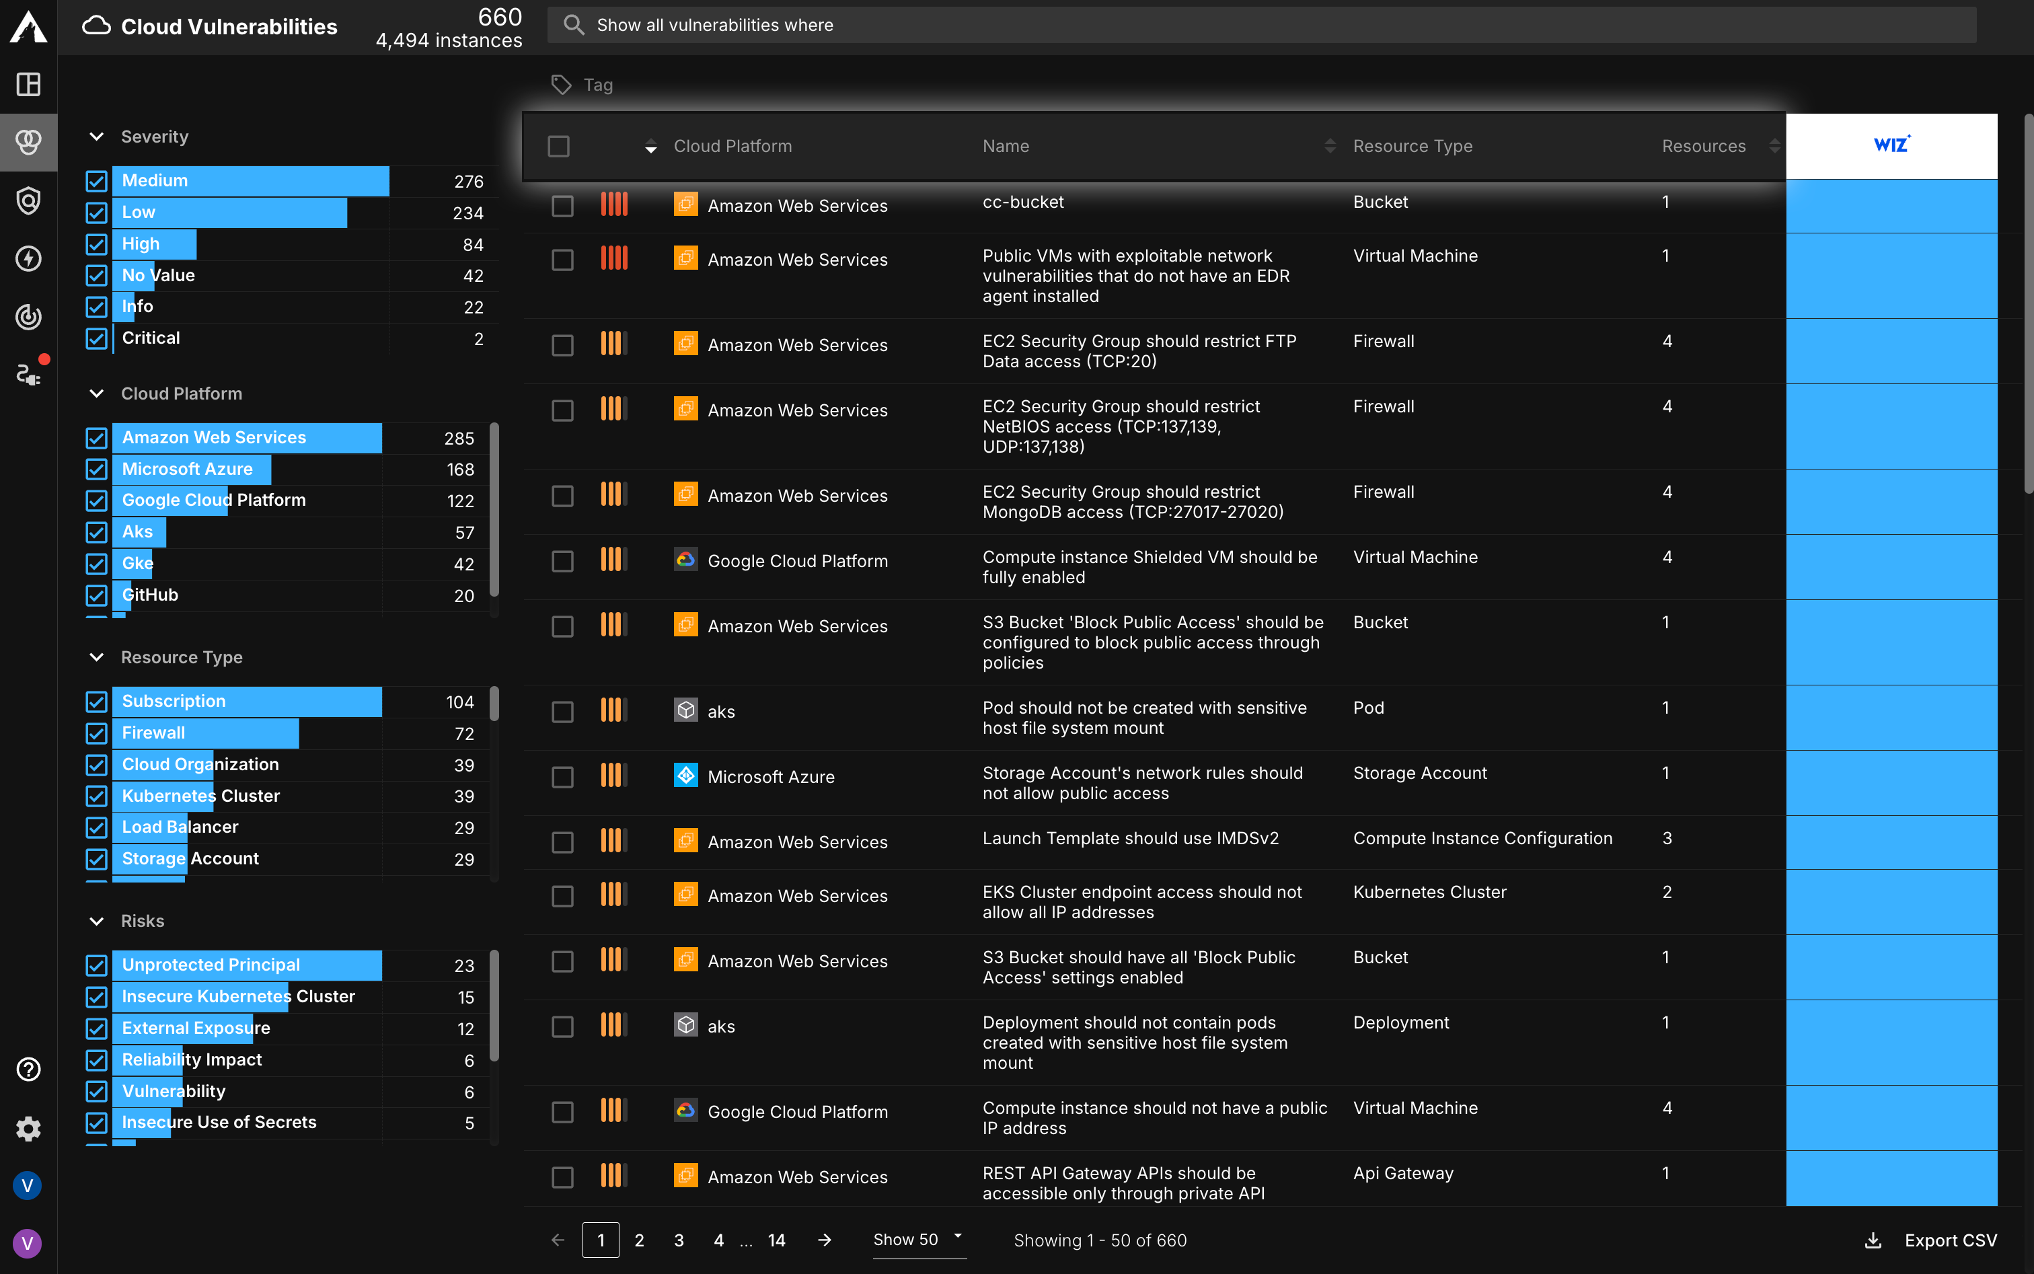Click Google Cloud icon in Shielded VM row
This screenshot has height=1274, width=2034.
686,560
